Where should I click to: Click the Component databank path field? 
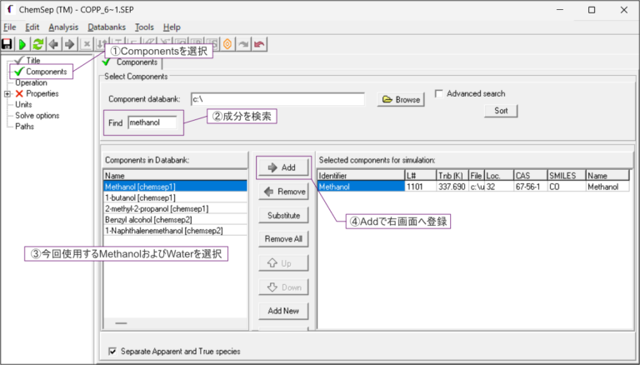tap(277, 99)
